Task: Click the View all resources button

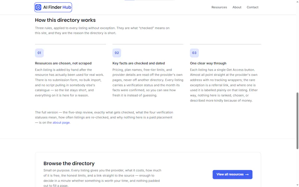Action: [x=232, y=174]
